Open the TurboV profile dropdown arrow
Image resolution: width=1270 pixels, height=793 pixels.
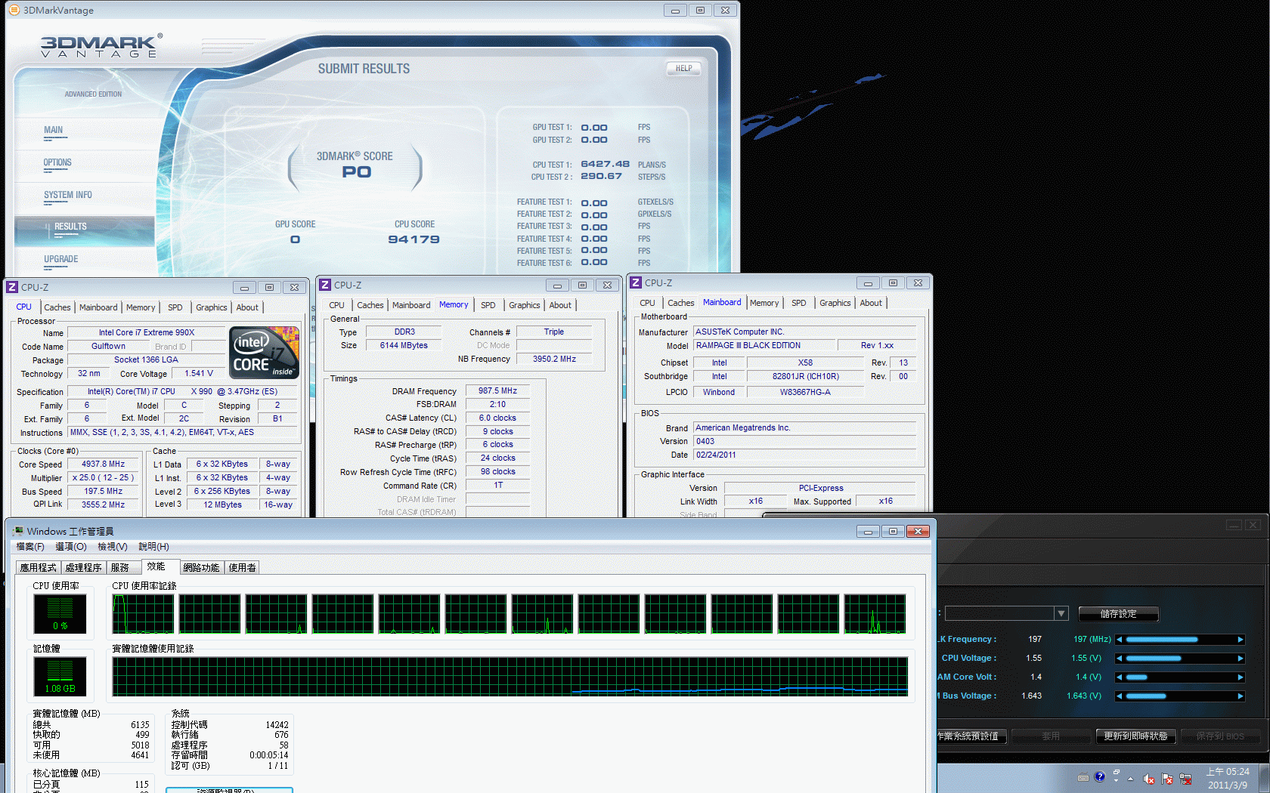[x=1061, y=613]
